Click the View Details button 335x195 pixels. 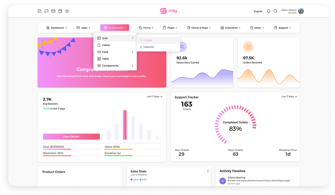pyautogui.click(x=71, y=137)
